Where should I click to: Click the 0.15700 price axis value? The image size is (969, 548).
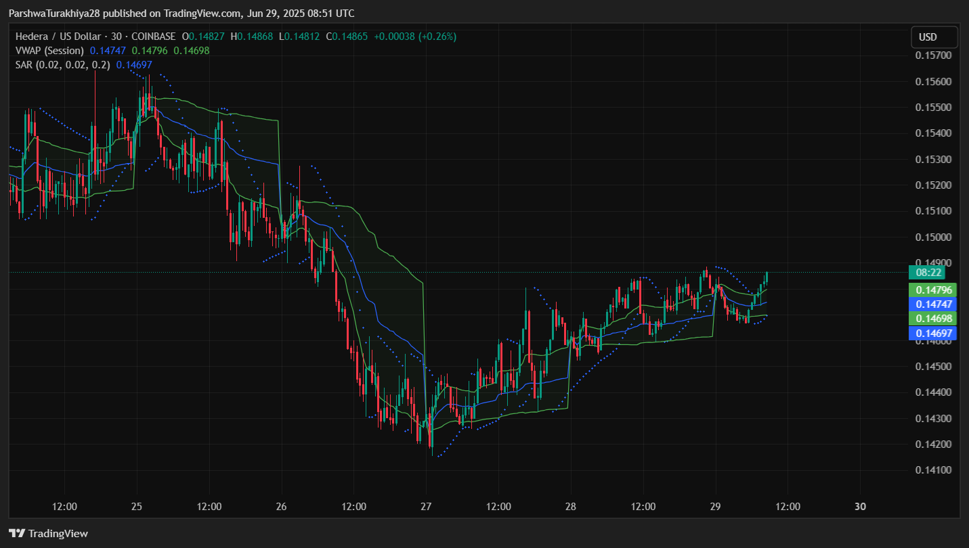(934, 55)
